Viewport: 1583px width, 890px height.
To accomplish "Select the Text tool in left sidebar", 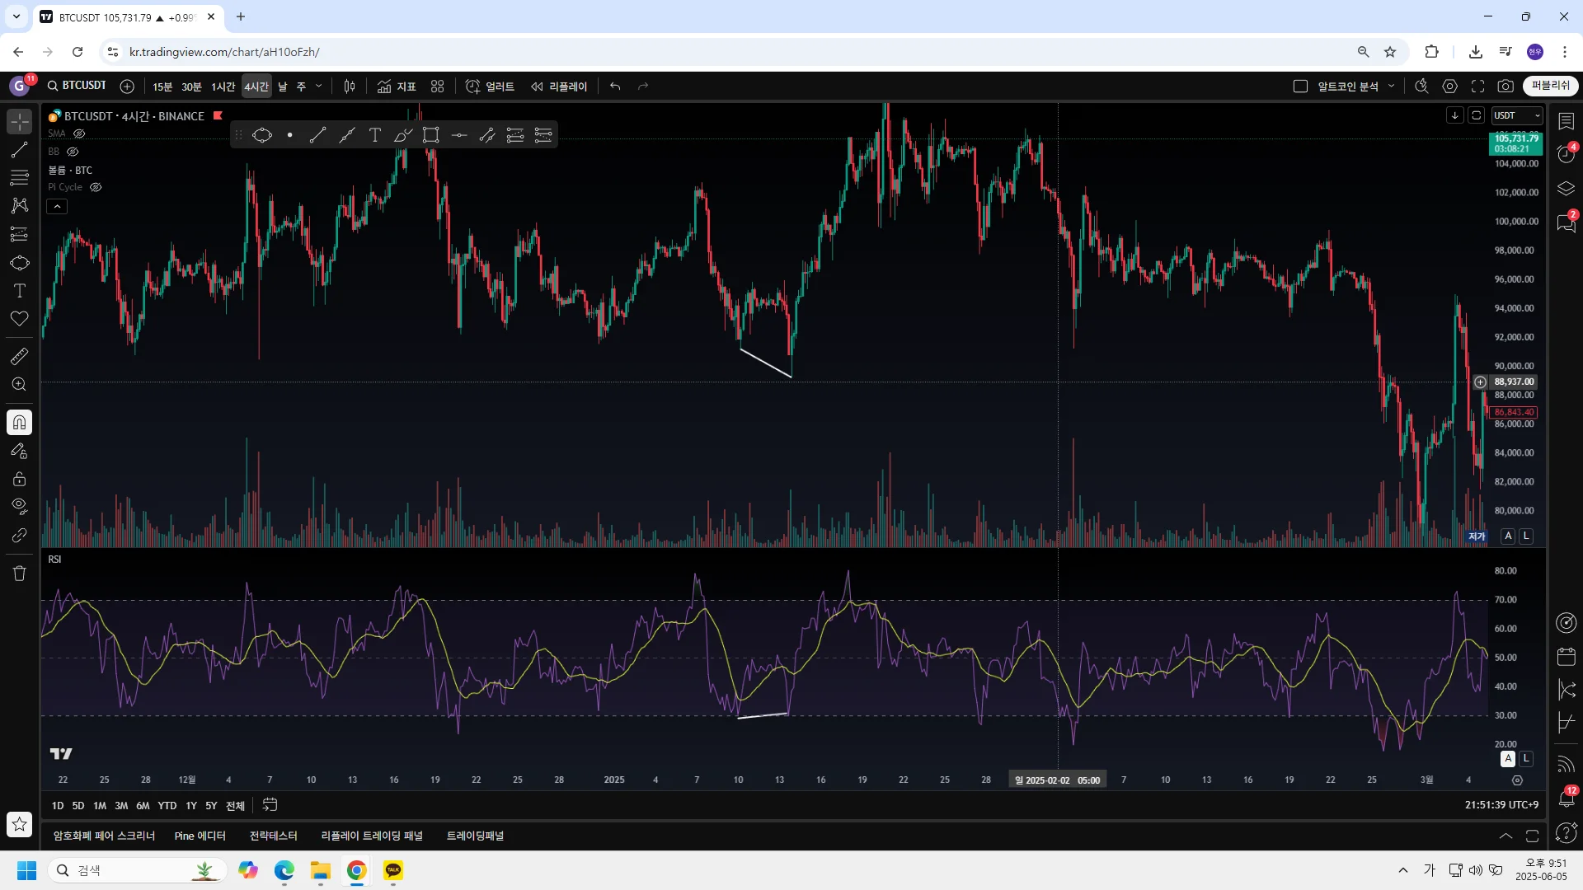I will (20, 291).
